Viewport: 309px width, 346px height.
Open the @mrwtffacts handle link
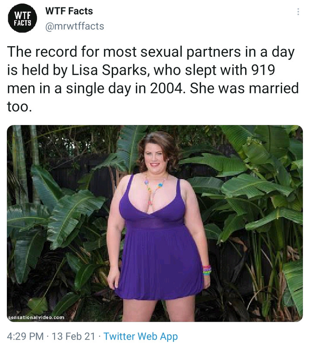75,26
